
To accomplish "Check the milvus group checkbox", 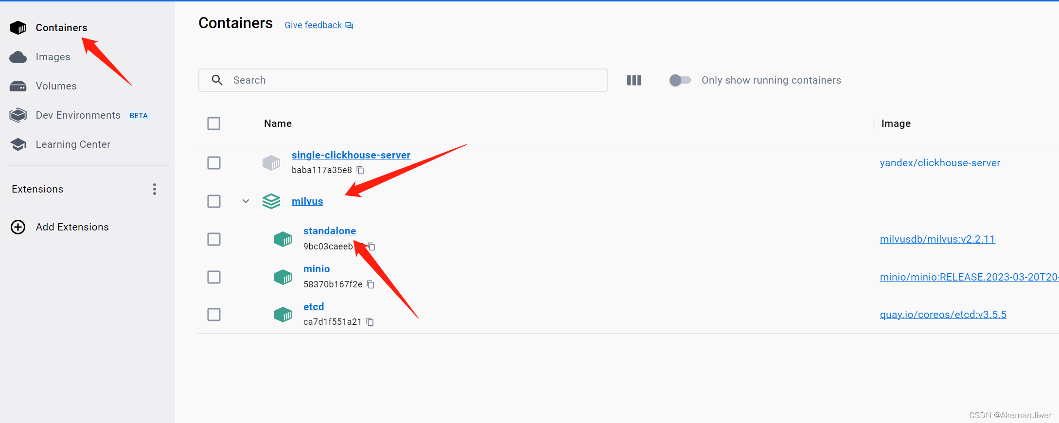I will pos(214,201).
